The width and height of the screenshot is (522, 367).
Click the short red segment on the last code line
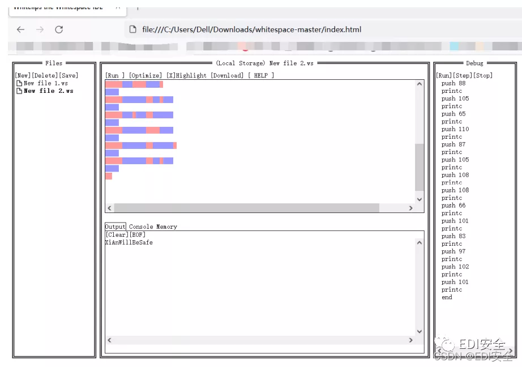click(109, 176)
